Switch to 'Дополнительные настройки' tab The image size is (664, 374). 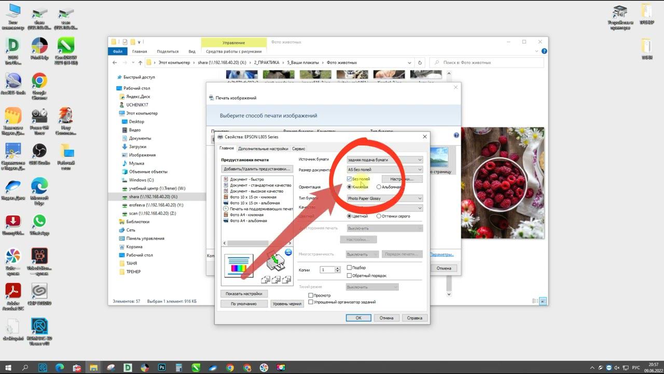[x=263, y=149]
